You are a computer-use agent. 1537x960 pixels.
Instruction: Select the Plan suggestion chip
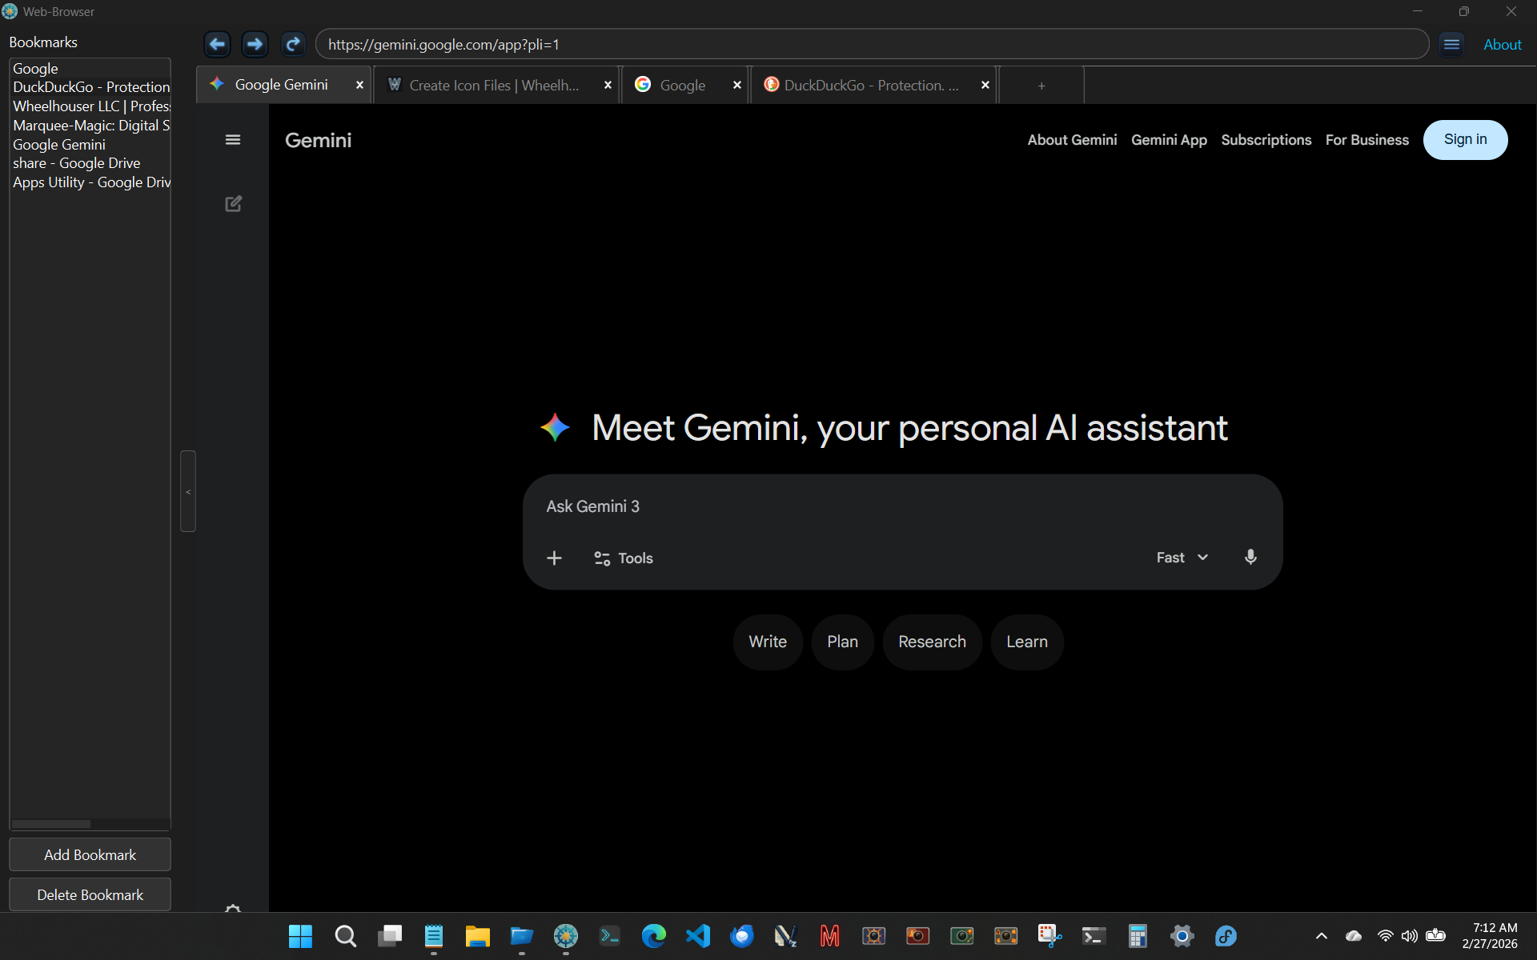pos(842,642)
